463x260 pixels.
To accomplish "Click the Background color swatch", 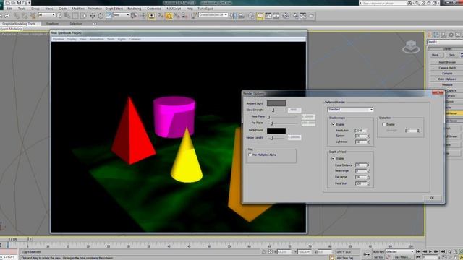I will [x=276, y=130].
